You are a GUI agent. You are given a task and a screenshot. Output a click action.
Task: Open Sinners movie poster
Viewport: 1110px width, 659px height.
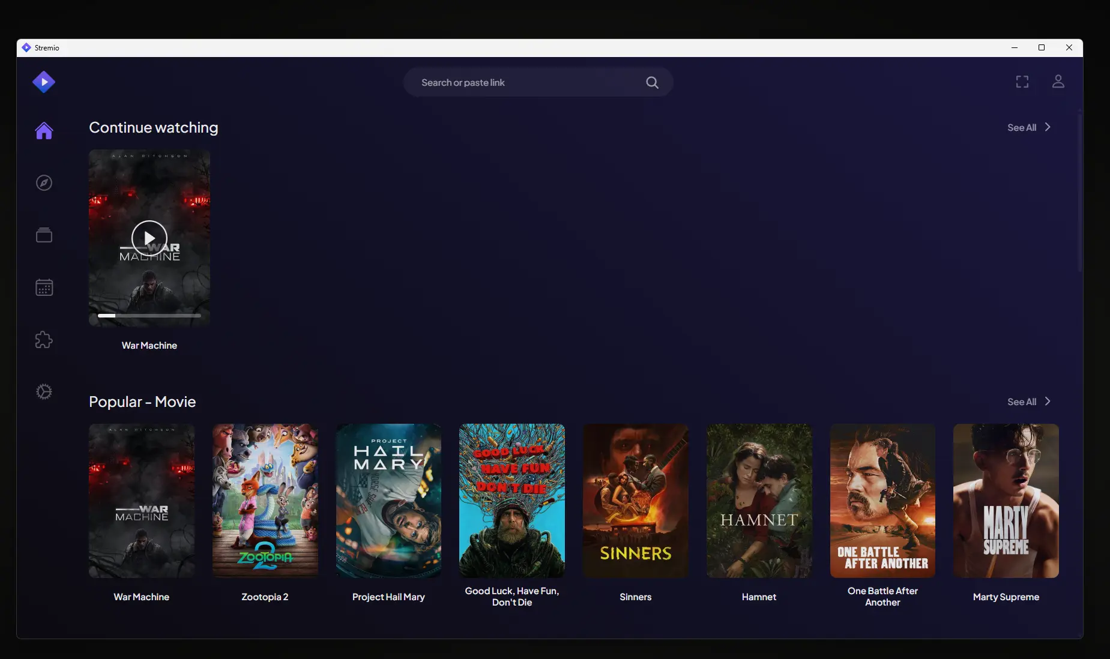[636, 501]
